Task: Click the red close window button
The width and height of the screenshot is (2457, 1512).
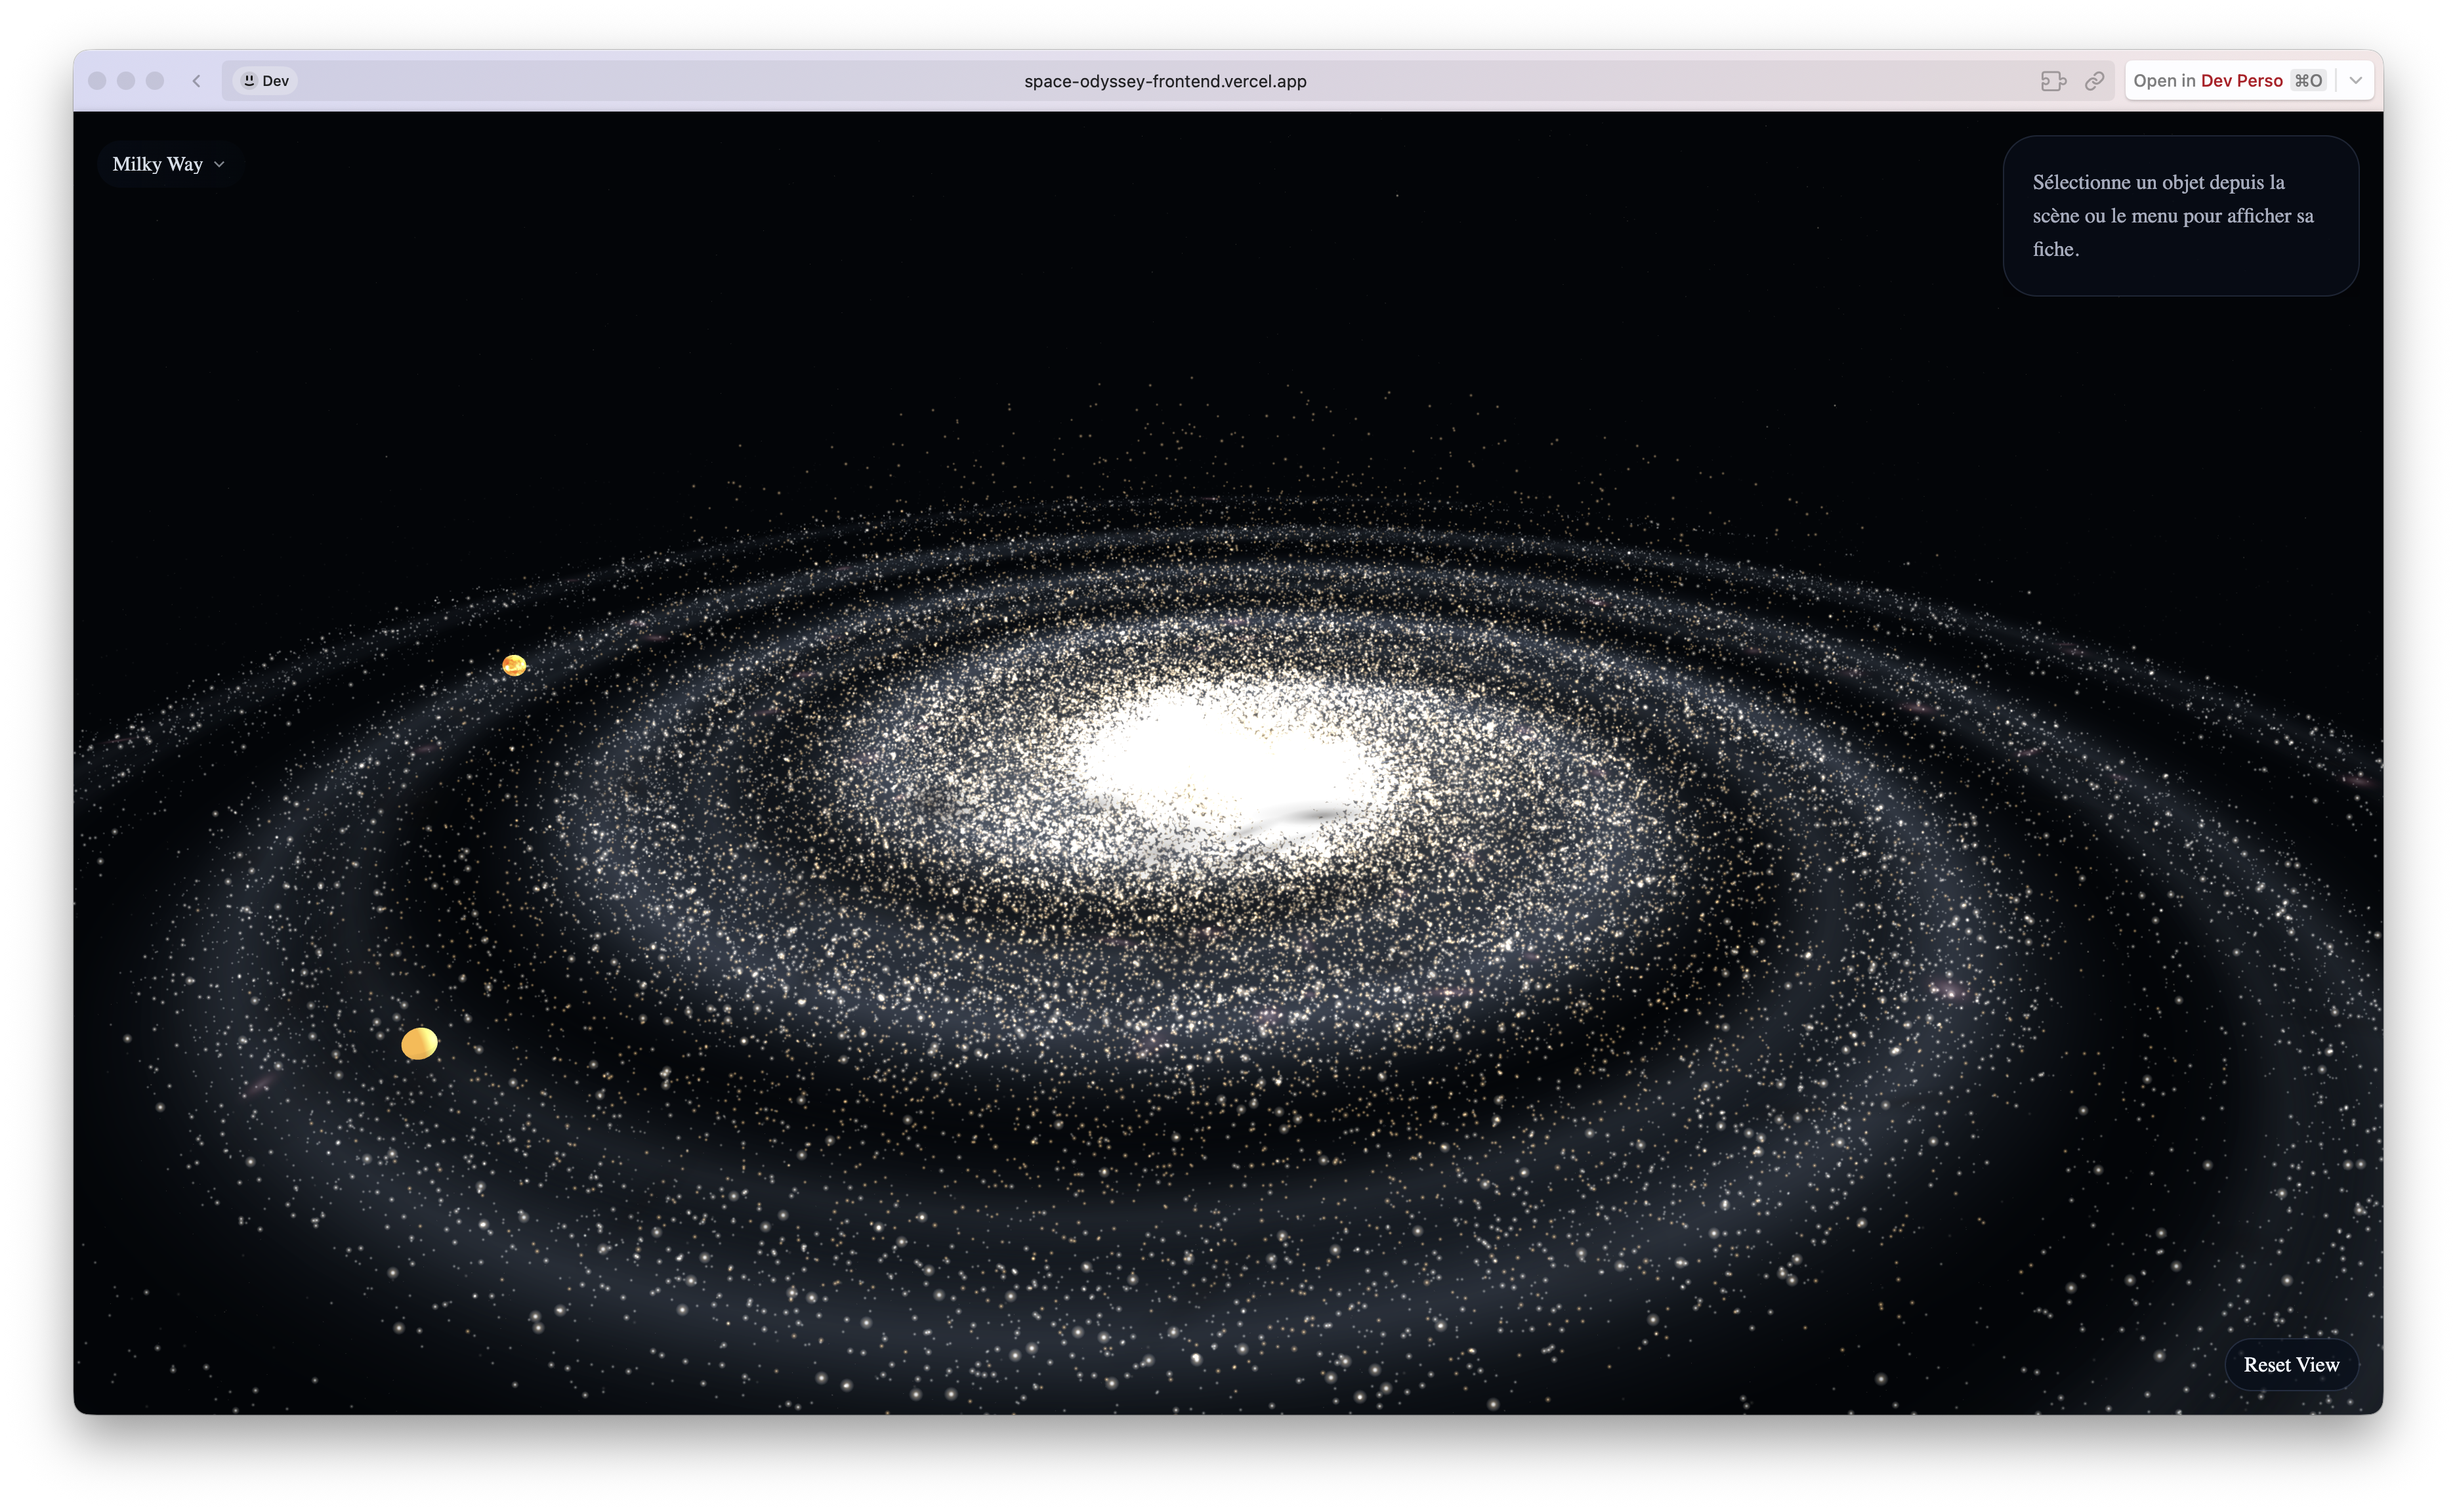Action: pyautogui.click(x=97, y=81)
